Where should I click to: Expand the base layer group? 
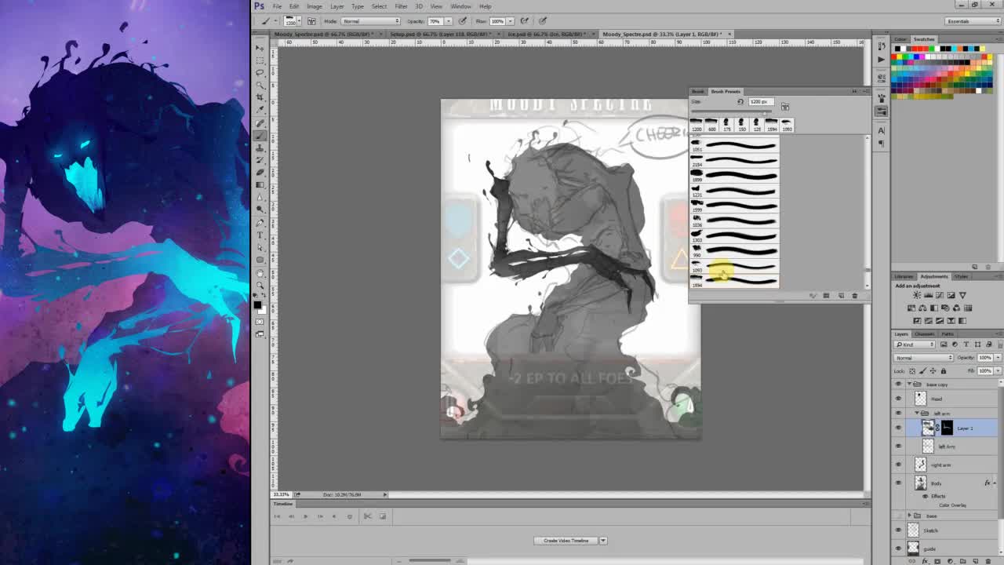pyautogui.click(x=909, y=515)
